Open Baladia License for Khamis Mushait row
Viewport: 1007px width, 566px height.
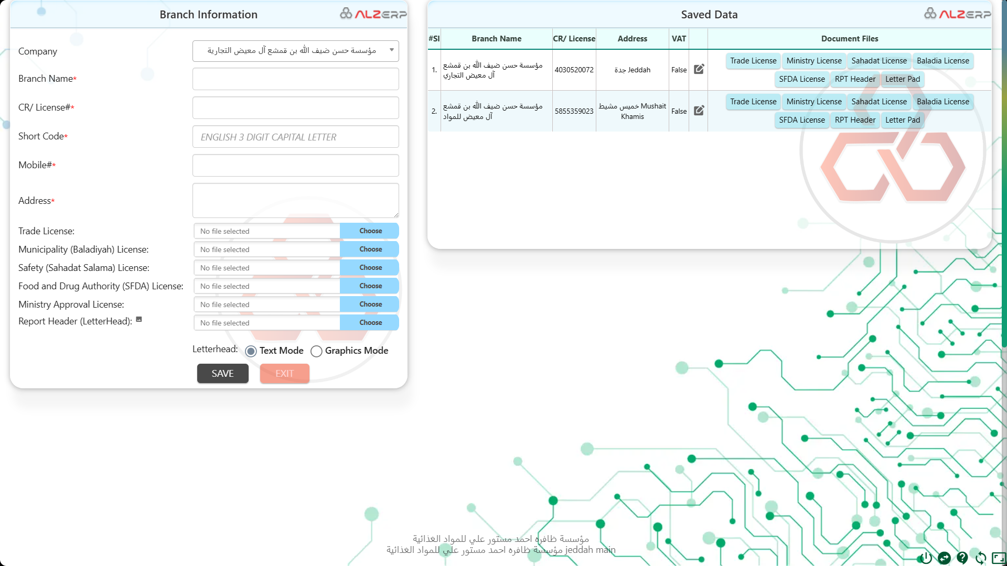(x=943, y=102)
